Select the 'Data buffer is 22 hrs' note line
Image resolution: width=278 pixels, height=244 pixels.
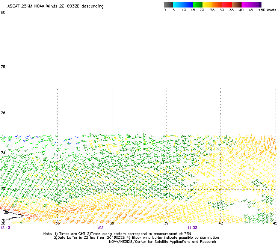[136, 238]
